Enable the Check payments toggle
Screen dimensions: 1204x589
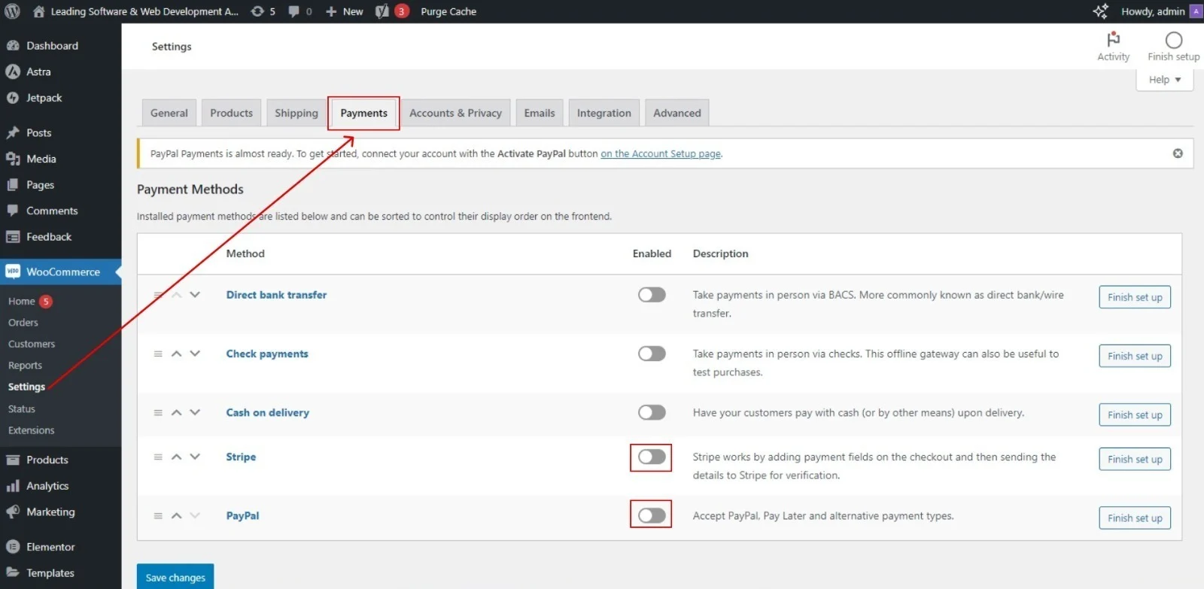pos(652,354)
